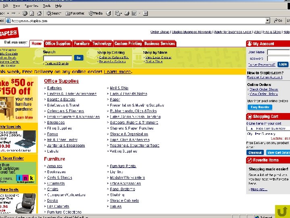The width and height of the screenshot is (290, 218).
Task: Click the Print icon in toolbar
Action: tap(127, 13)
